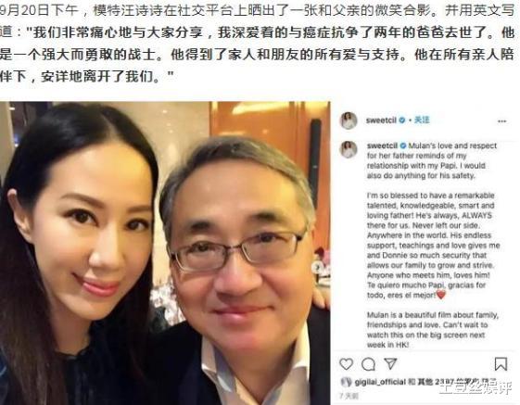Click gigilai_official's small liker avatar
The height and width of the screenshot is (405, 520).
coord(347,382)
